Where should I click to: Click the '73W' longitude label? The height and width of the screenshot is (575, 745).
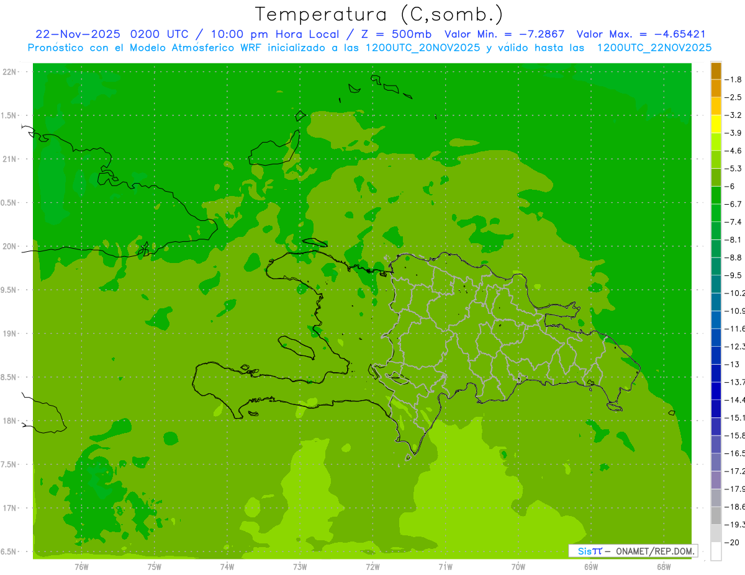coord(300,567)
